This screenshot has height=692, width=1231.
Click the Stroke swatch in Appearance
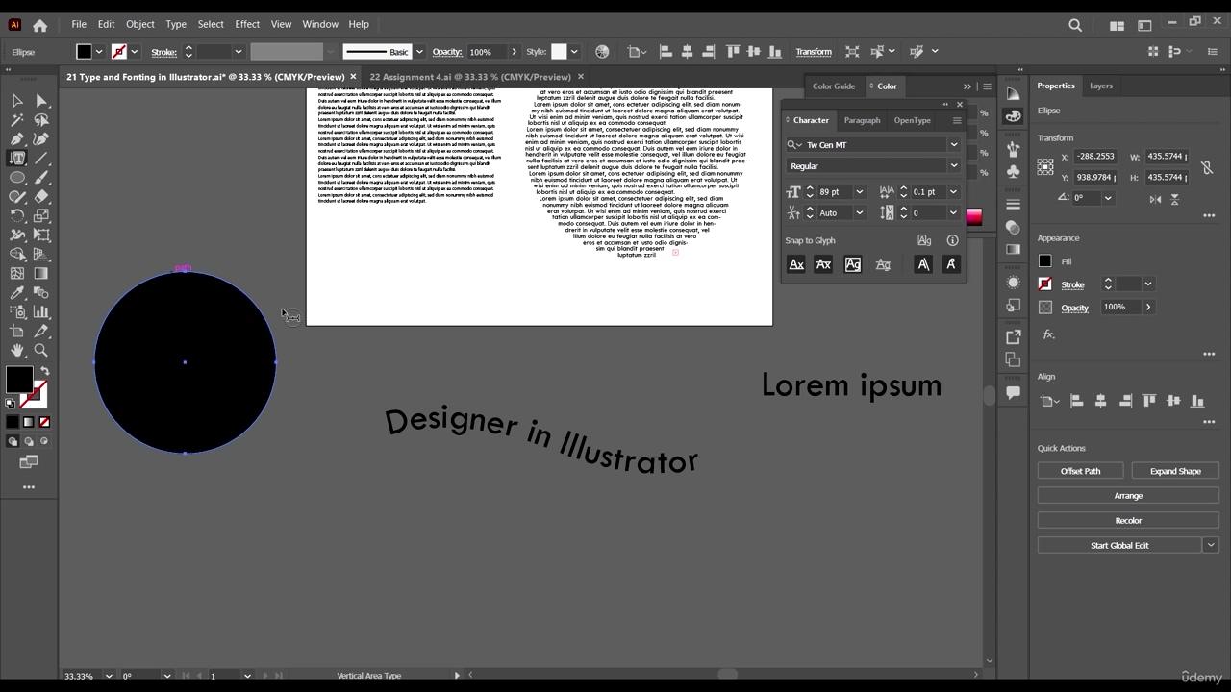tap(1045, 284)
